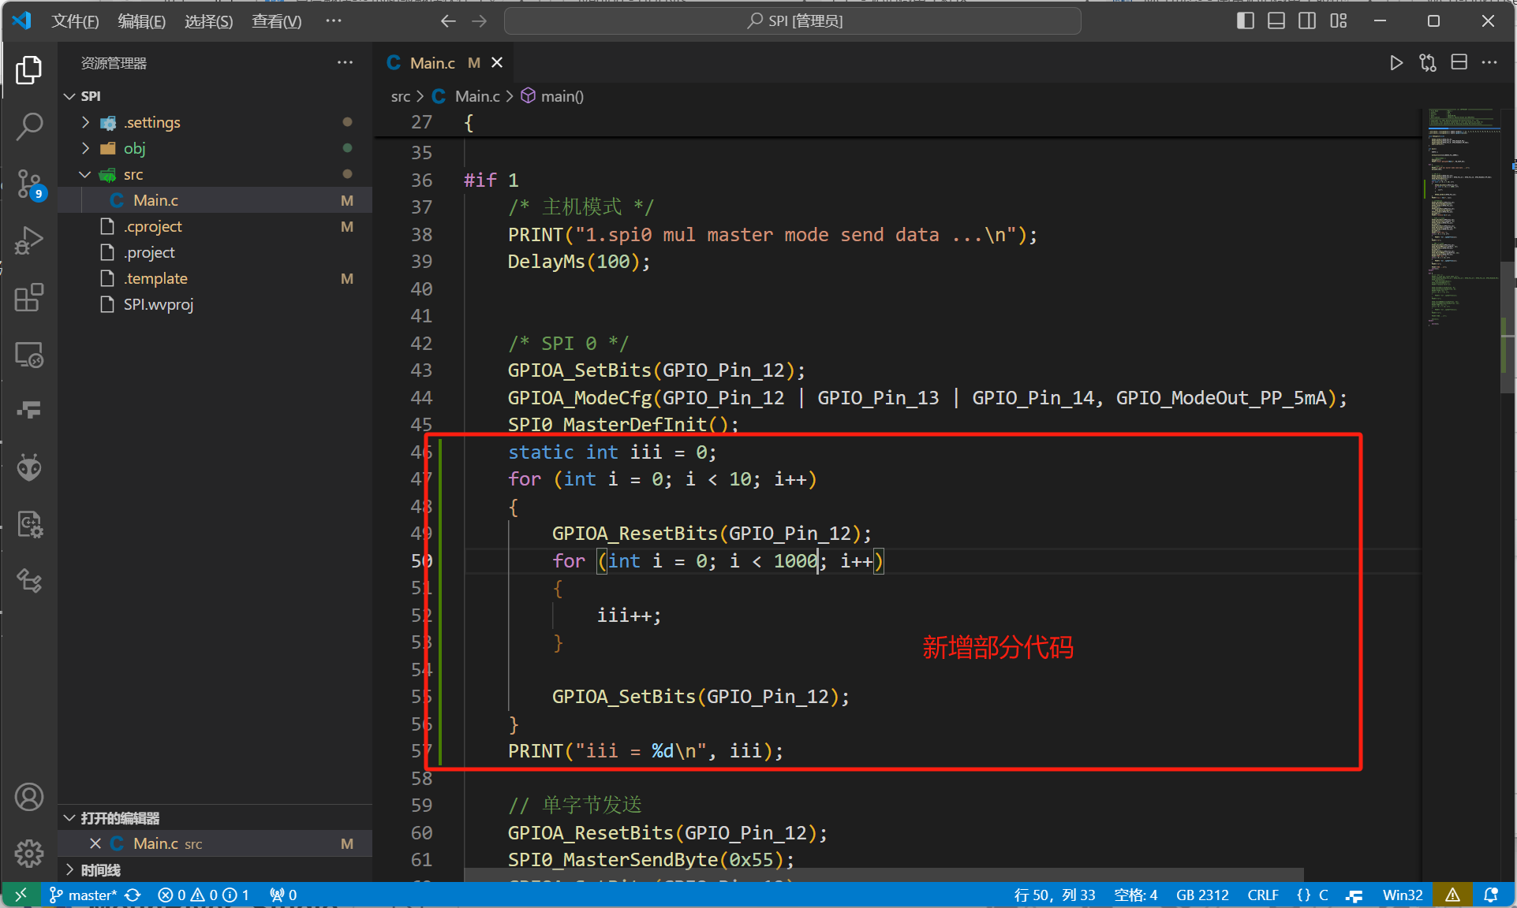Click the remote window icon in status bar
This screenshot has width=1517, height=908.
(21, 895)
